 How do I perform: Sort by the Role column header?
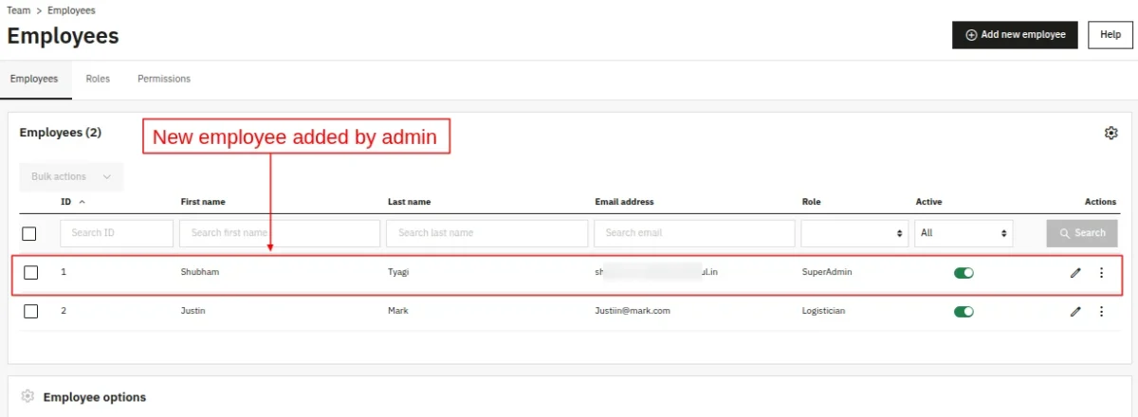(x=812, y=202)
